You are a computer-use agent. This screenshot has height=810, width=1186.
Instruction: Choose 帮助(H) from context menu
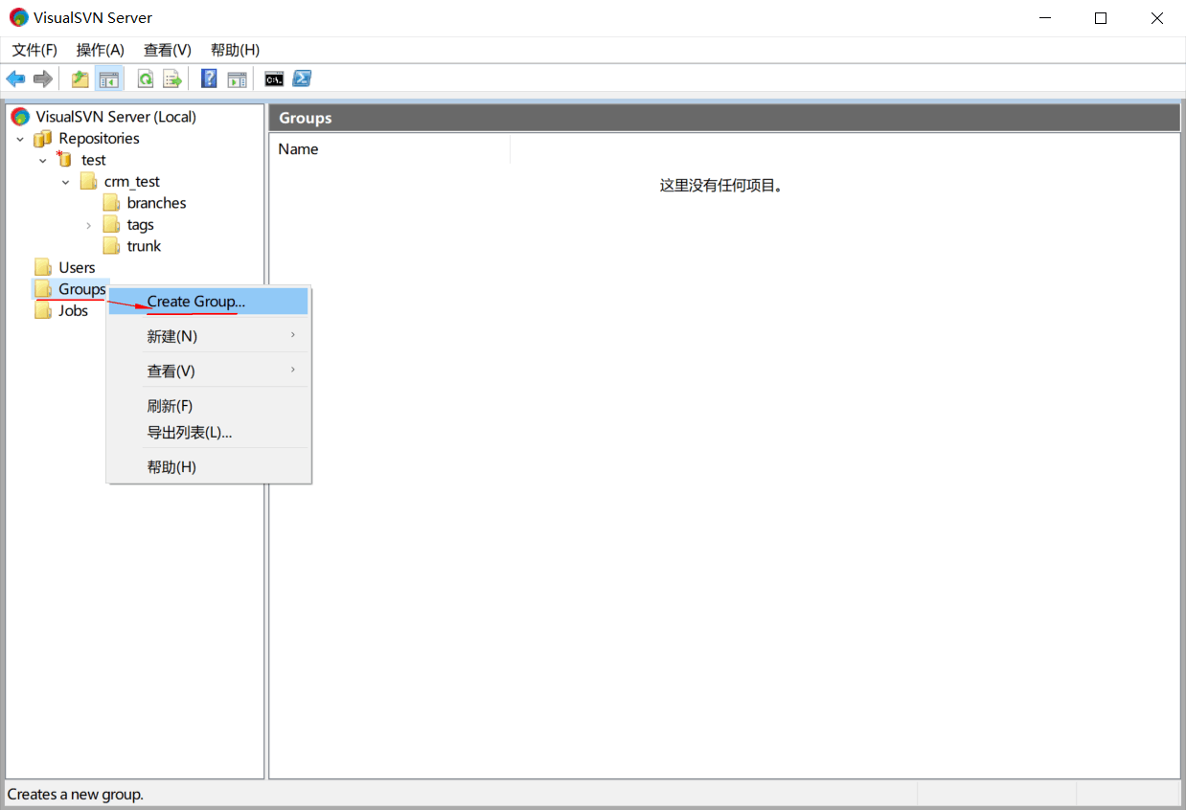tap(209, 467)
